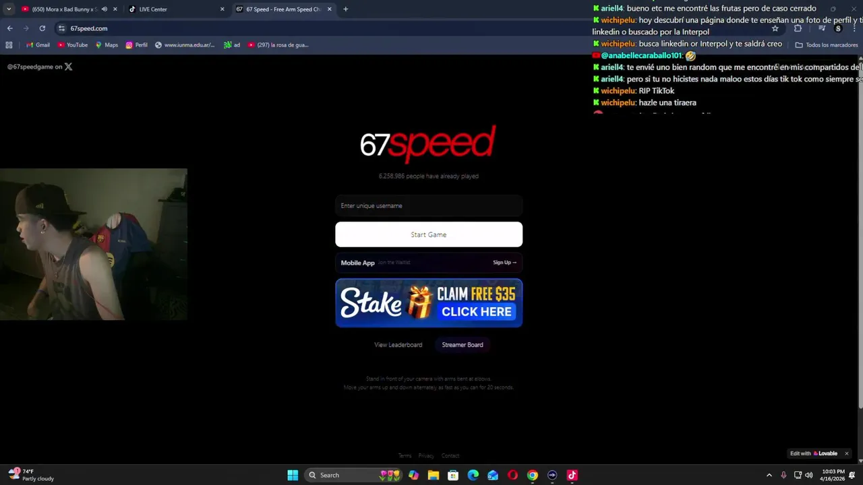Go back to the previous page
Viewport: 863px width, 485px height.
tap(9, 28)
